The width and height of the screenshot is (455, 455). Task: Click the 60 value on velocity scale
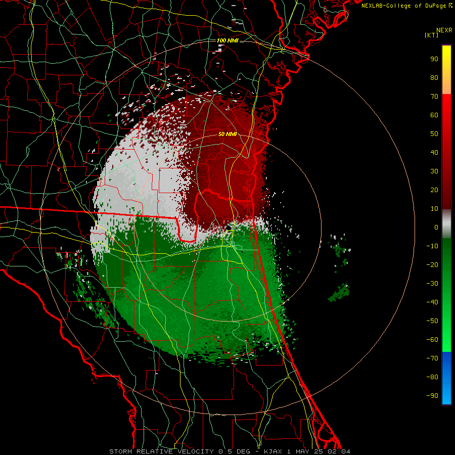(434, 115)
